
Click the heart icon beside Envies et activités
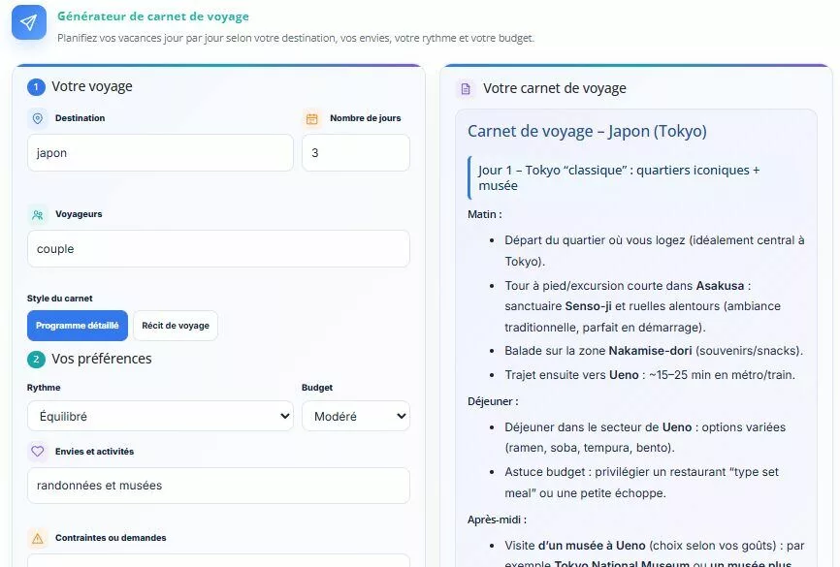tap(38, 452)
